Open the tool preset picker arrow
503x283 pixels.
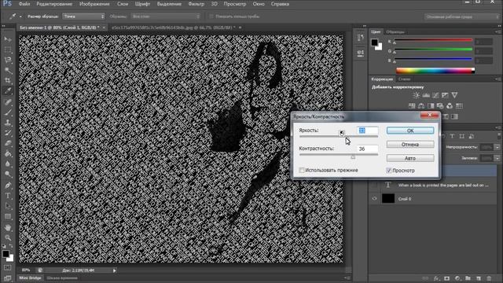coord(20,17)
